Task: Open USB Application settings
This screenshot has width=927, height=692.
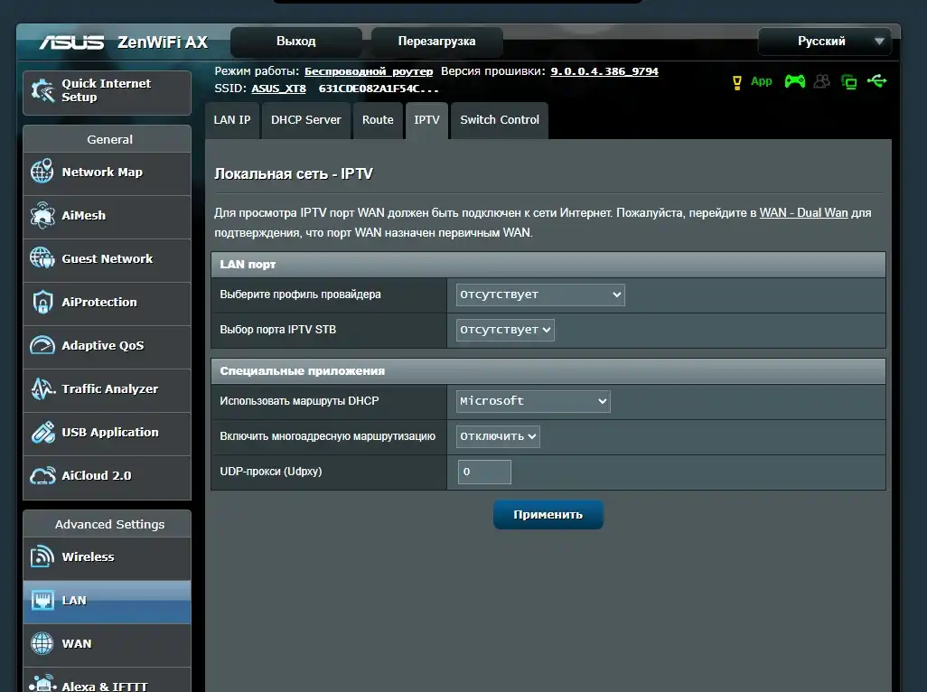Action: tap(106, 434)
